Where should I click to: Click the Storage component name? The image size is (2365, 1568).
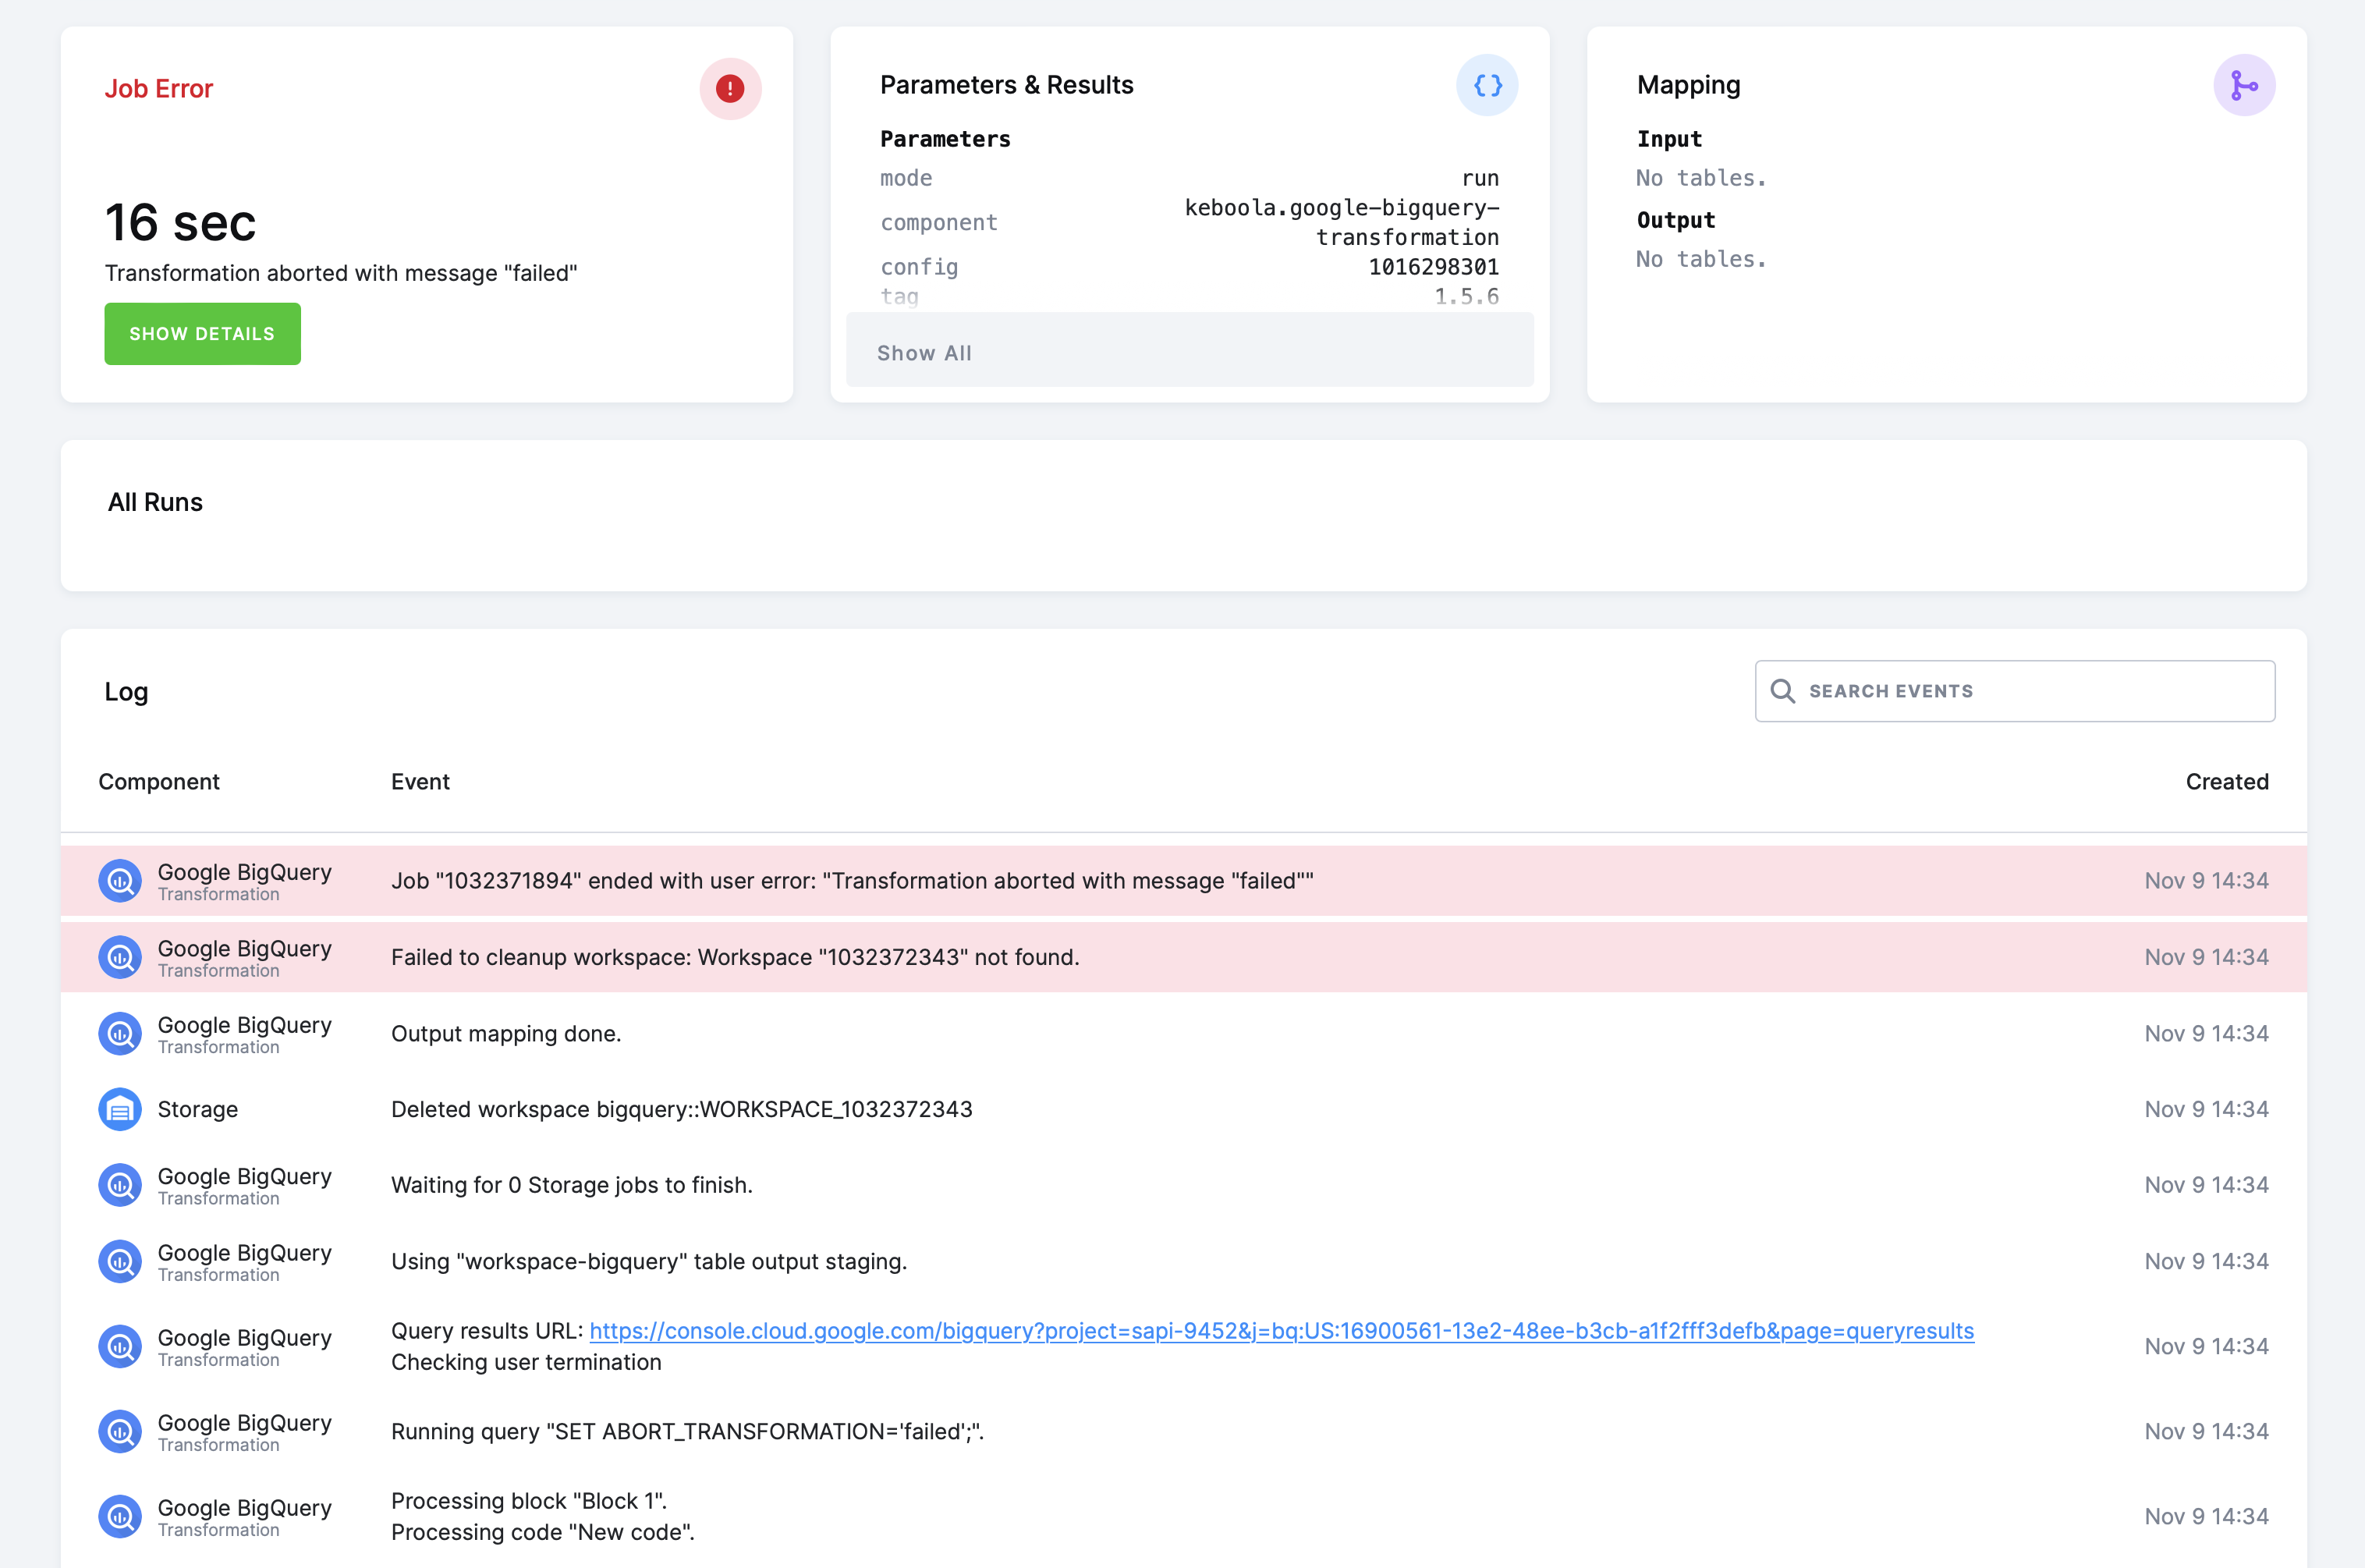(198, 1109)
